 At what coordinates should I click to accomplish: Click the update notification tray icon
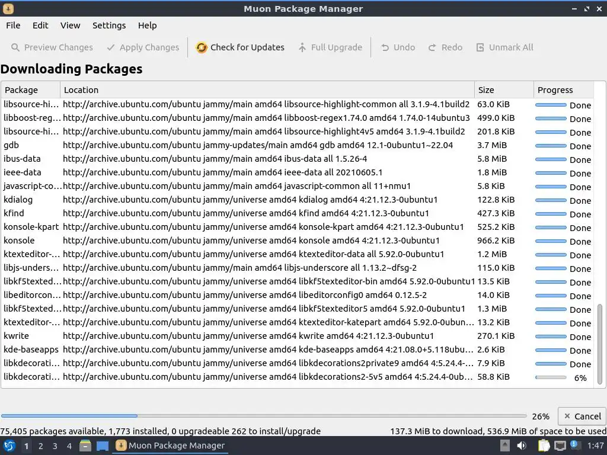pos(574,444)
